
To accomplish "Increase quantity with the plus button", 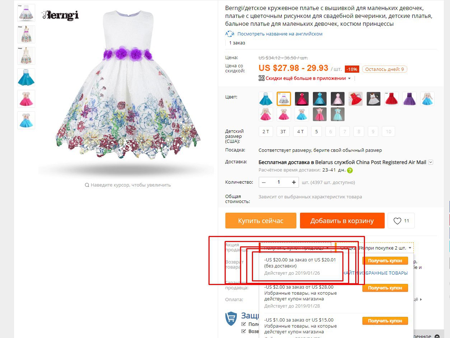I will pos(294,182).
